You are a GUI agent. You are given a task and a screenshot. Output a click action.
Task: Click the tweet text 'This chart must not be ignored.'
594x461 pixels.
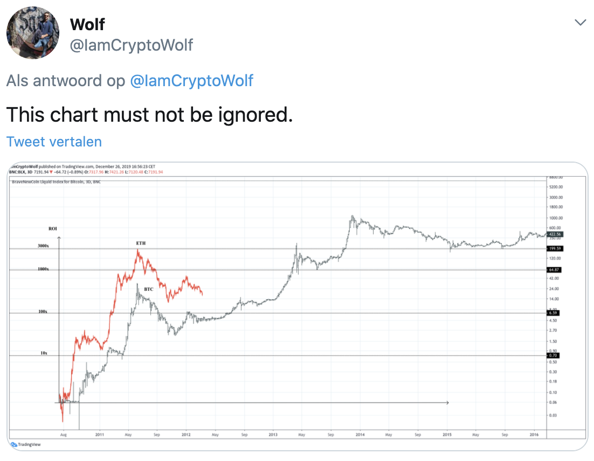point(149,114)
